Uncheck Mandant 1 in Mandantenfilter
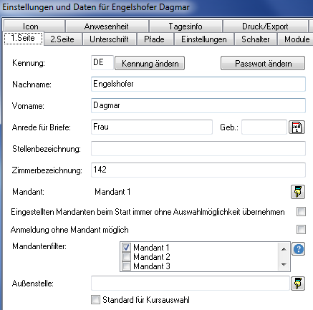The image size is (313, 310). pos(126,247)
